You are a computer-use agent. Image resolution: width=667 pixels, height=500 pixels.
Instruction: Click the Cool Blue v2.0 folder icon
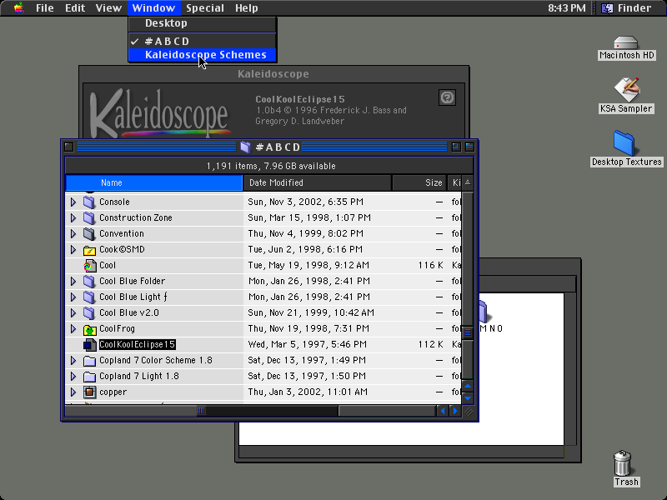click(x=89, y=313)
